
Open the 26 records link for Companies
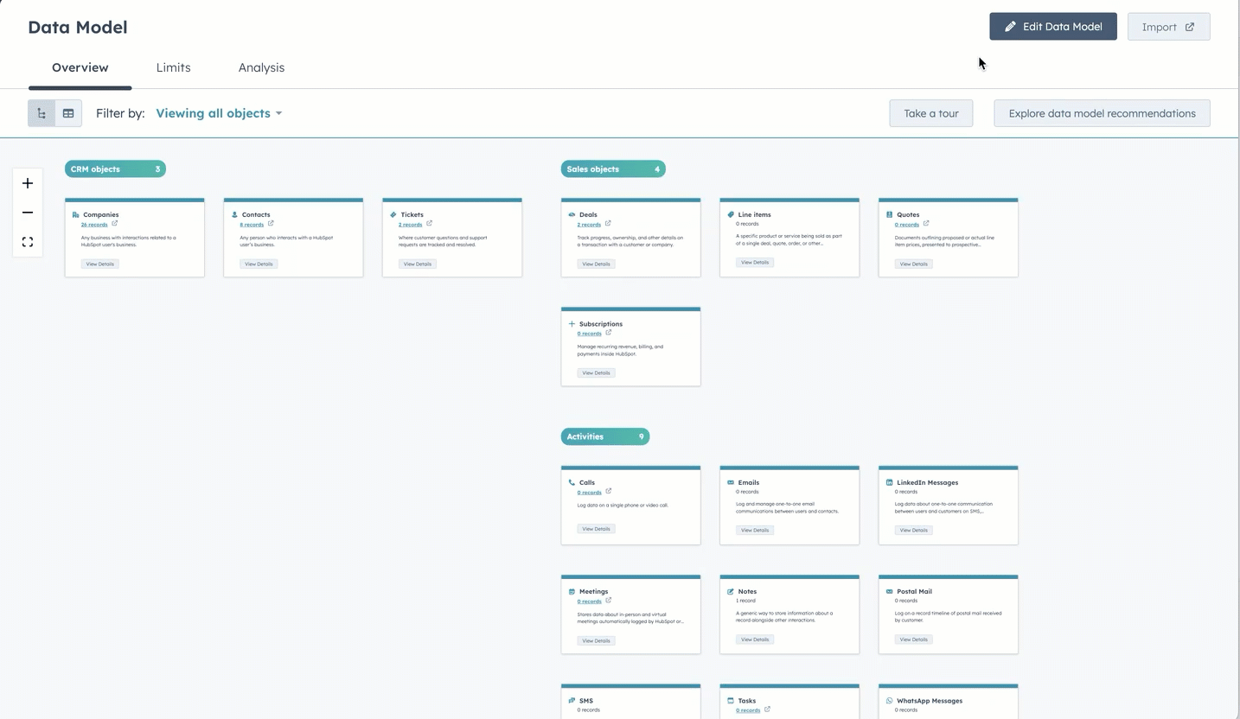pyautogui.click(x=94, y=225)
